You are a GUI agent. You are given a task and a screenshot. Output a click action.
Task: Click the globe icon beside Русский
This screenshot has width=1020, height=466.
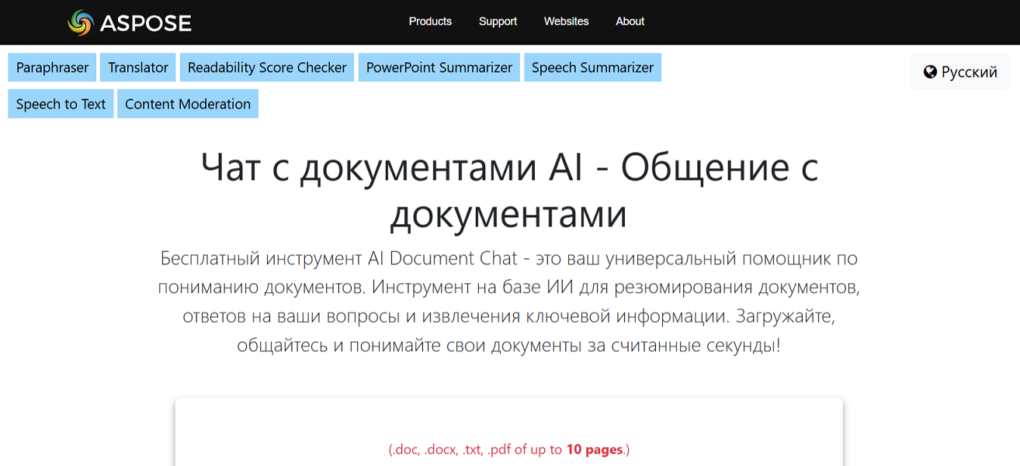(930, 72)
